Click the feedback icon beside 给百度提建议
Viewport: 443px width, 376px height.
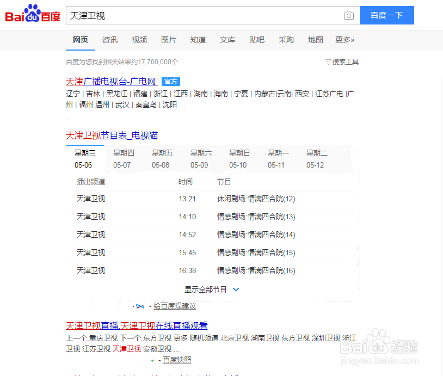pyautogui.click(x=140, y=306)
